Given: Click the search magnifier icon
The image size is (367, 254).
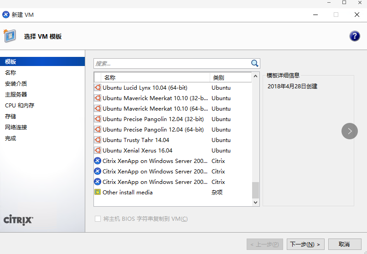Looking at the screenshot, I should tap(255, 63).
